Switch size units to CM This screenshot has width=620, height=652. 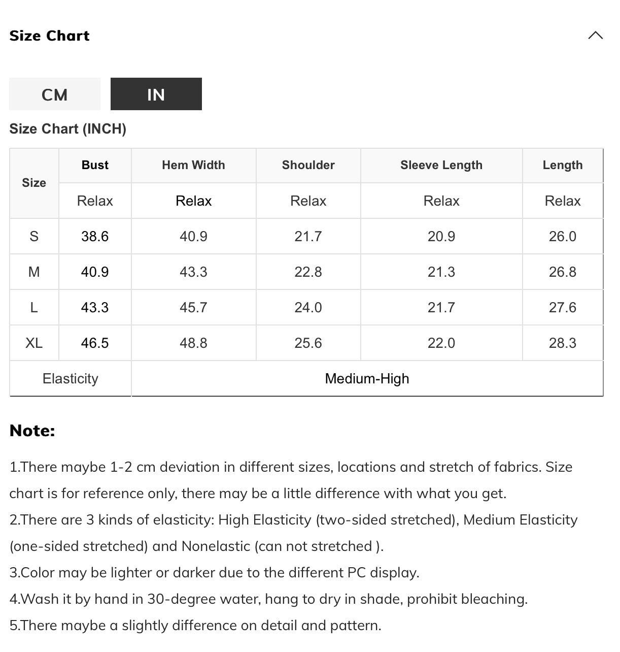point(55,94)
